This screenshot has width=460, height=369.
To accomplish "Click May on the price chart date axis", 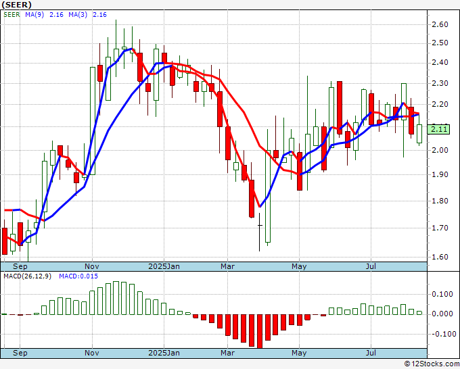I will [x=299, y=266].
